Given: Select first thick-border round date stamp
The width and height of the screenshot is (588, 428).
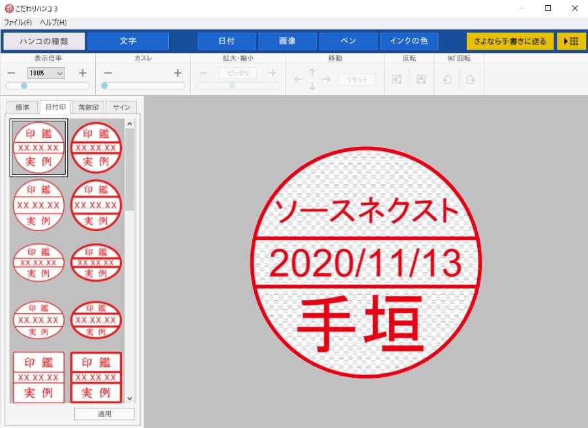Looking at the screenshot, I should click(96, 147).
